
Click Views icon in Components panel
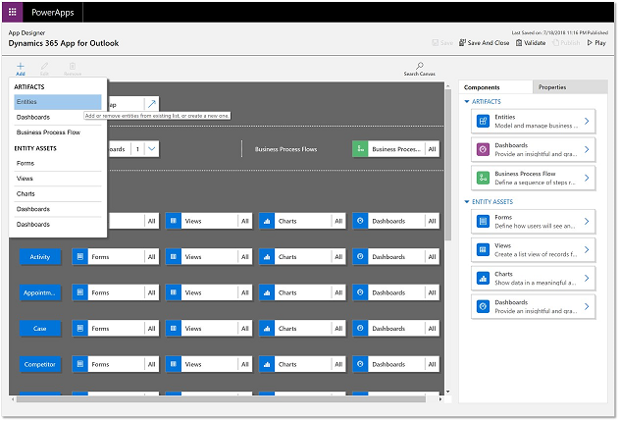pos(483,250)
